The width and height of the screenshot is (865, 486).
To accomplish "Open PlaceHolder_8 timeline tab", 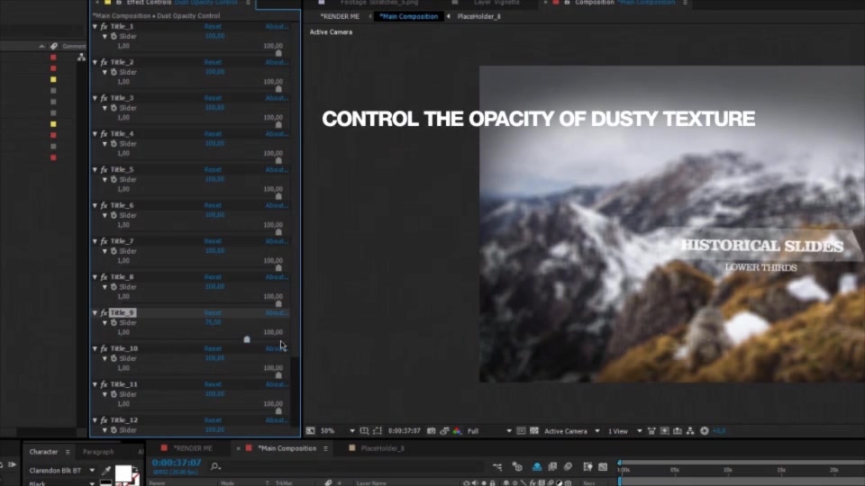I will point(382,448).
